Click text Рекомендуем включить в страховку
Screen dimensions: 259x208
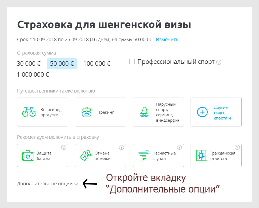58,137
